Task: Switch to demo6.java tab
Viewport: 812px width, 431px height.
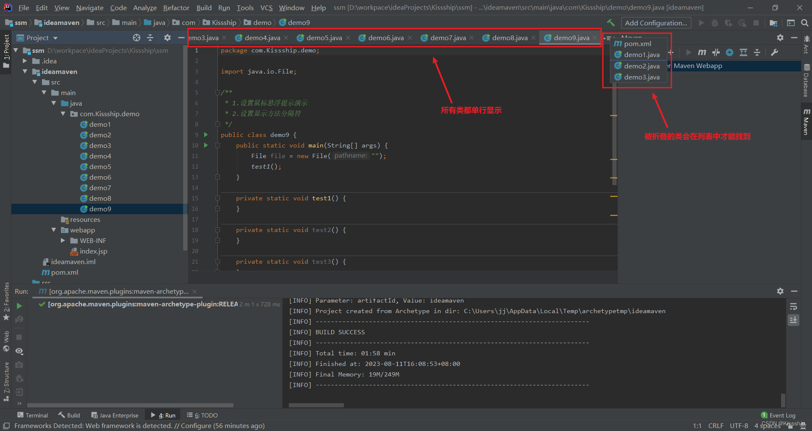Action: coord(385,38)
